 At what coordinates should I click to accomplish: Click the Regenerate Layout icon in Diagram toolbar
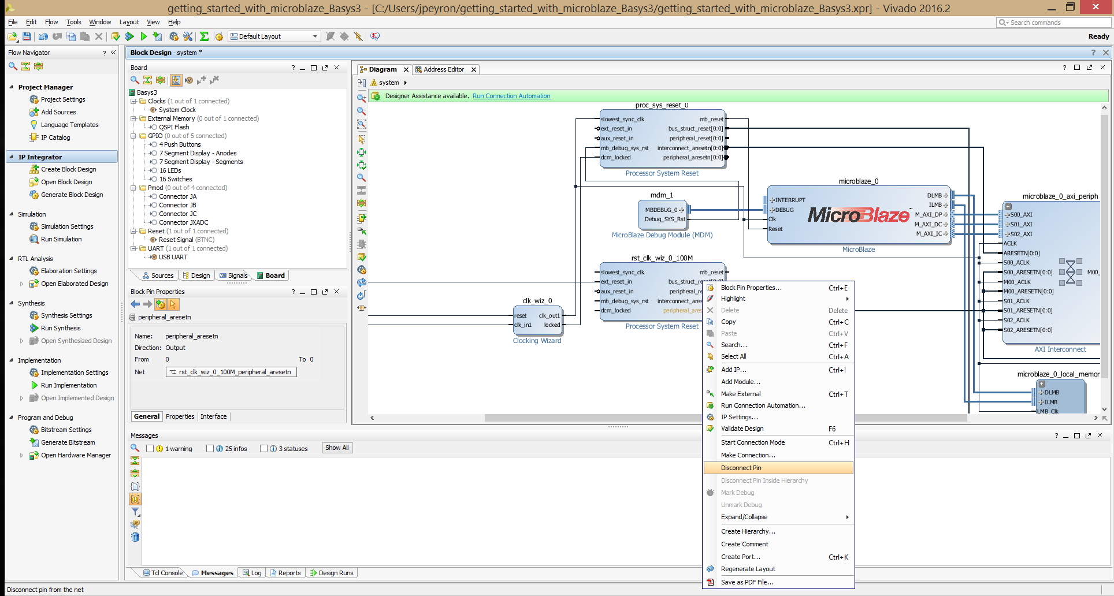tap(362, 282)
